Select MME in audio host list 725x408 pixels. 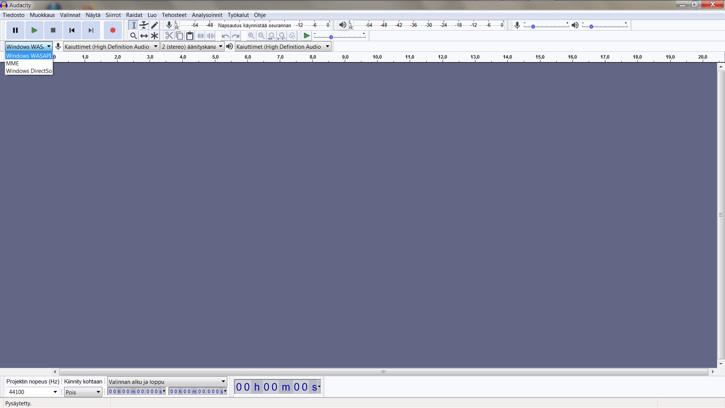29,63
